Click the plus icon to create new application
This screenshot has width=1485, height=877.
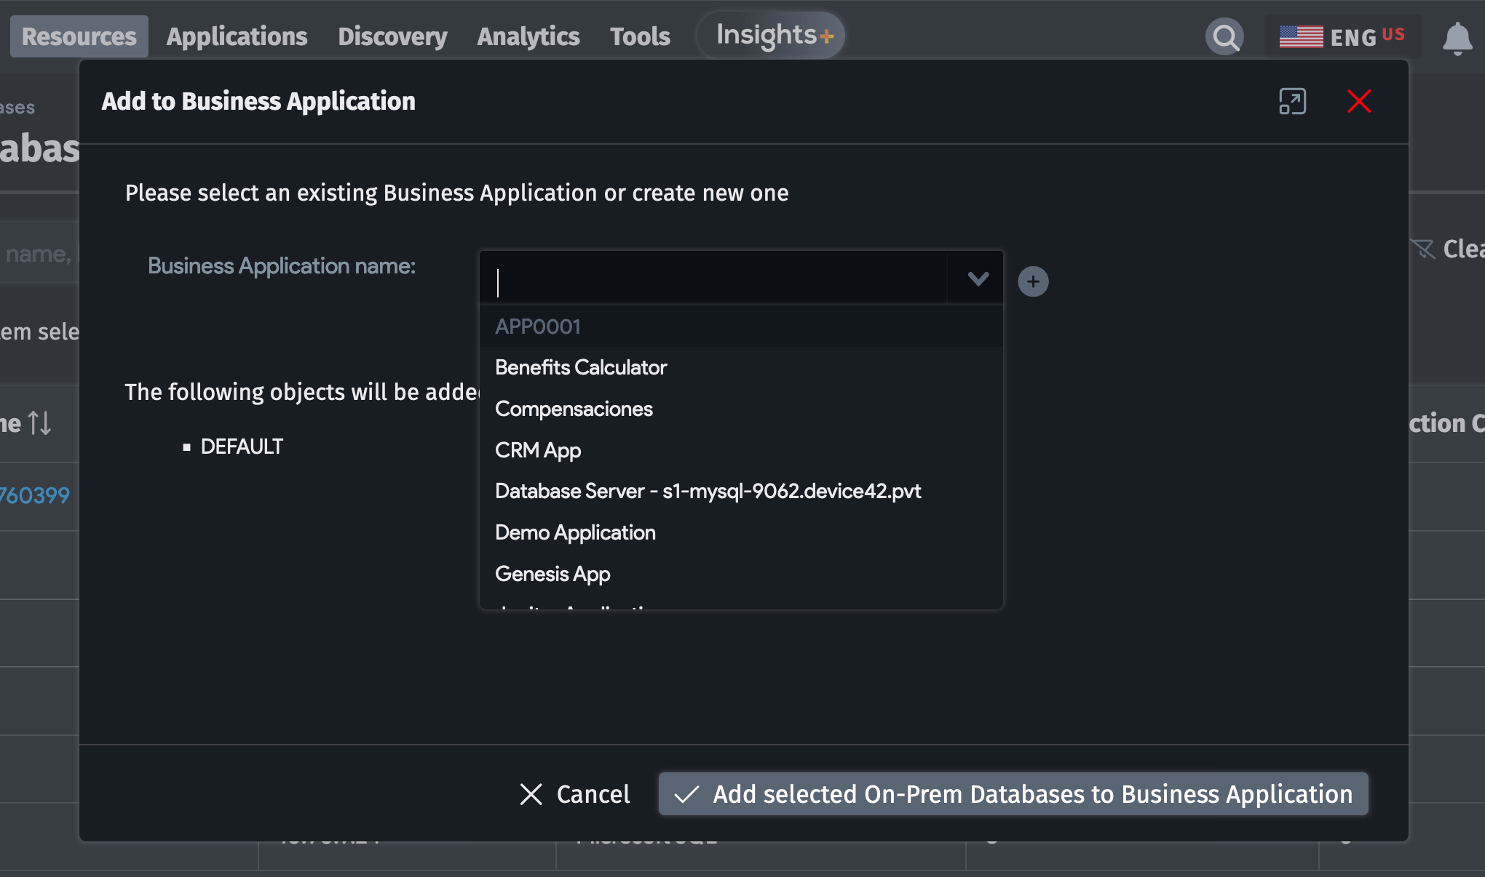[1033, 281]
